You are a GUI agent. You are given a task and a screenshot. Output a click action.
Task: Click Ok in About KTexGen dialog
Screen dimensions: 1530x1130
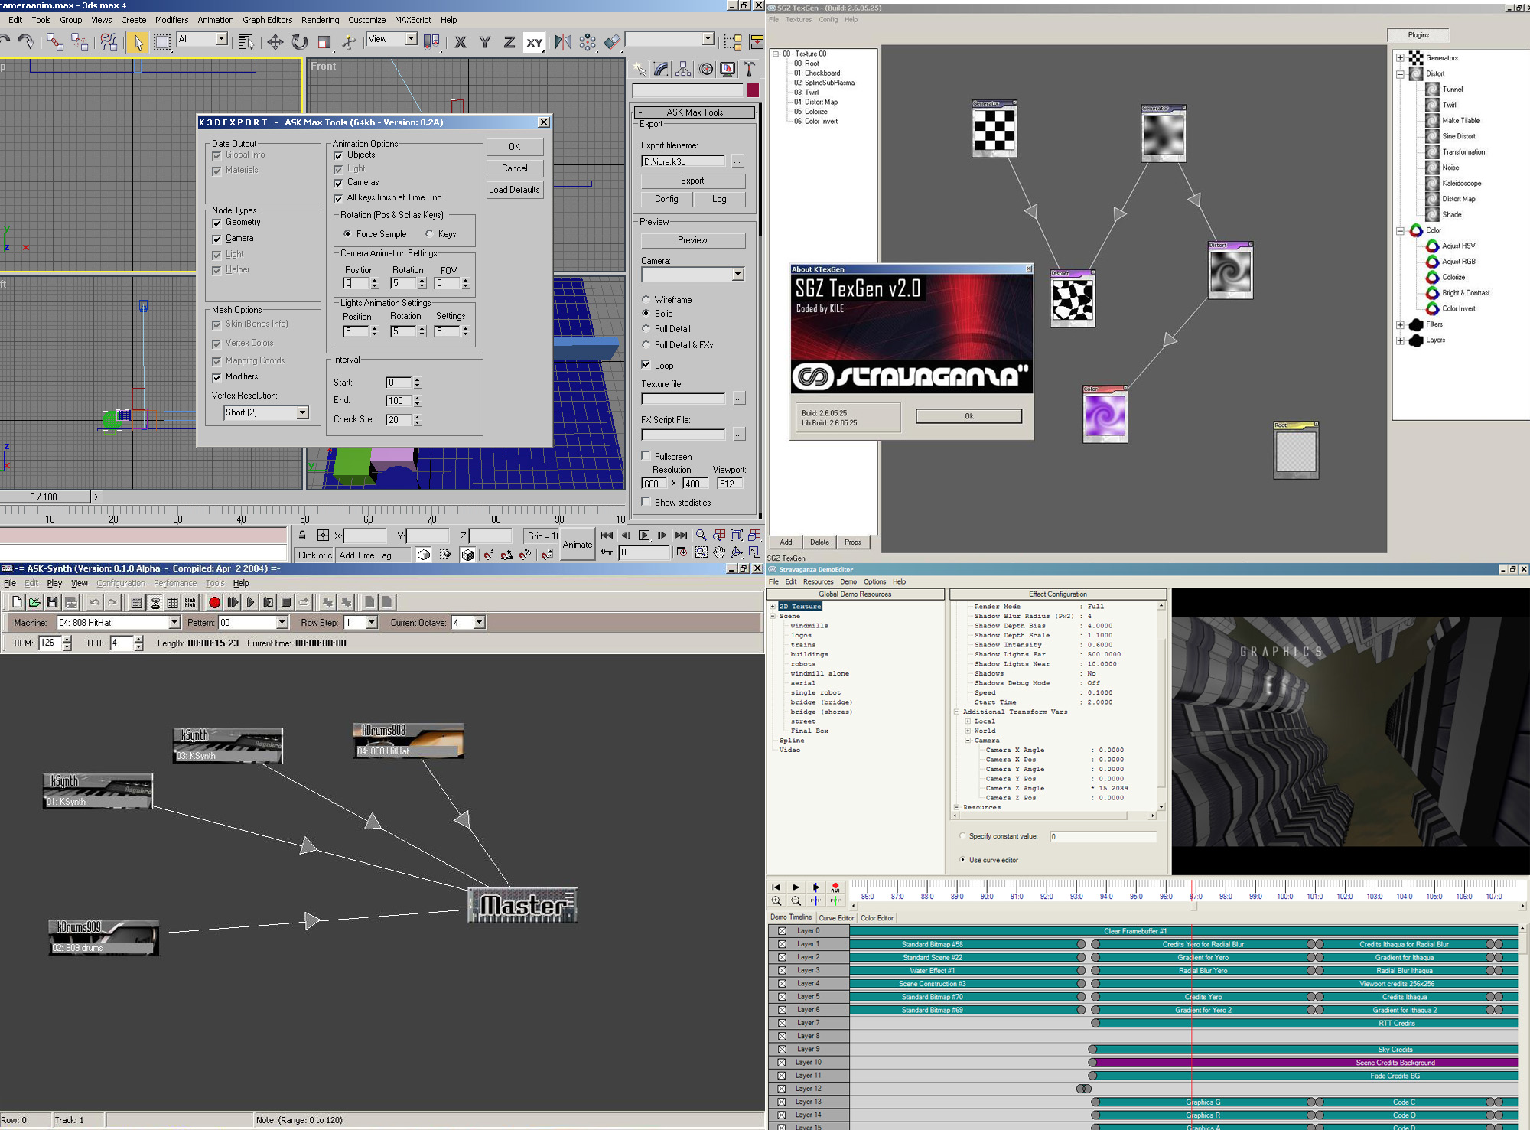coord(968,416)
